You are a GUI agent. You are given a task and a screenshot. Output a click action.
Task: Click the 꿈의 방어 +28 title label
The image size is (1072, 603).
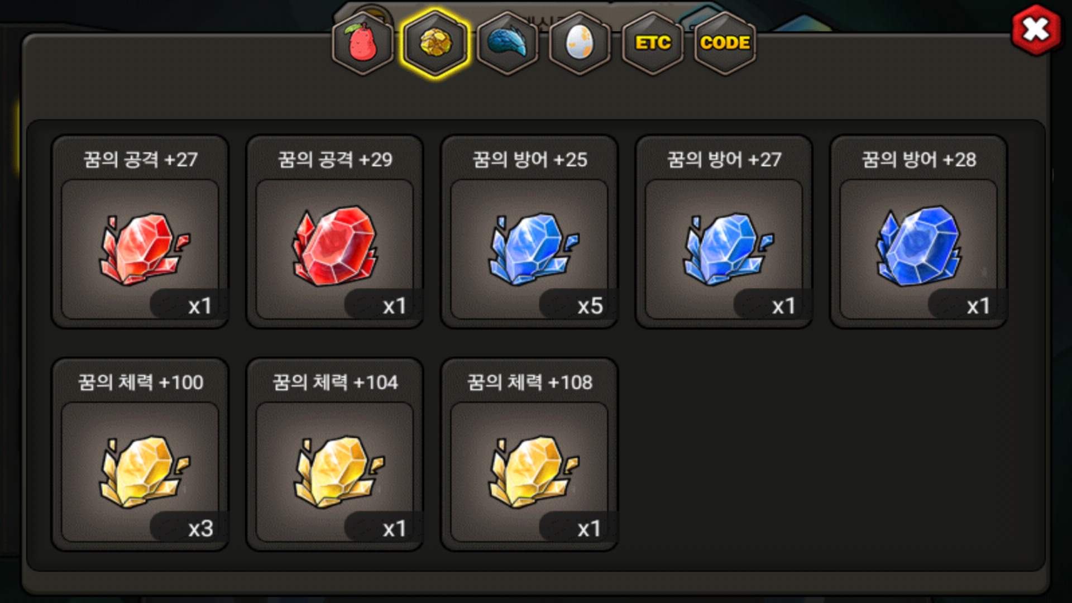pyautogui.click(x=919, y=160)
